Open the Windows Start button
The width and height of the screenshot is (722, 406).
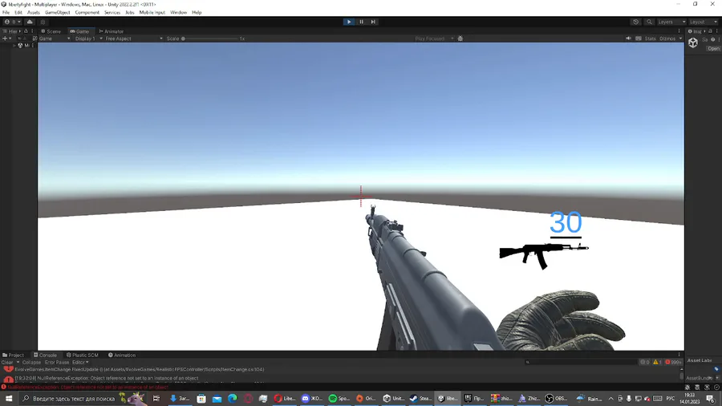(x=9, y=399)
